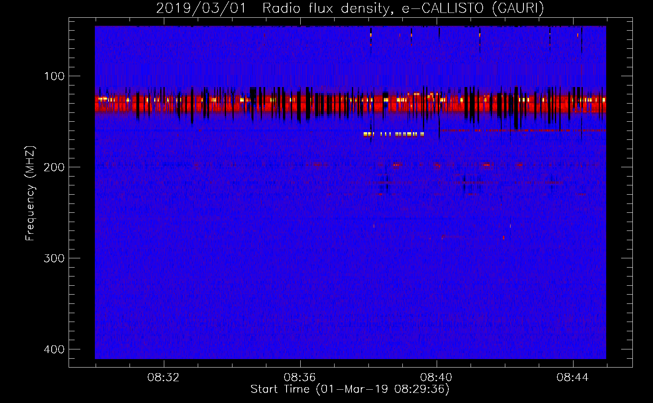Click the plot title "2019/03/01 Radio flux density, e-CALLISTO (GAURI)"
This screenshot has height=403, width=653.
pyautogui.click(x=350, y=8)
